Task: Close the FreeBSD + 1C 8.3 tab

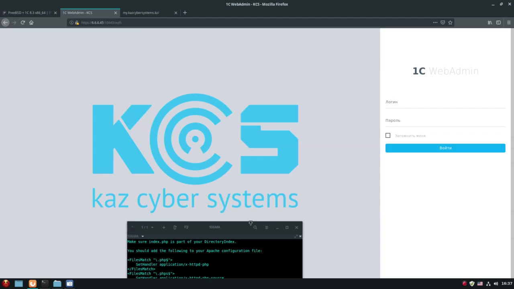Action: [55, 13]
